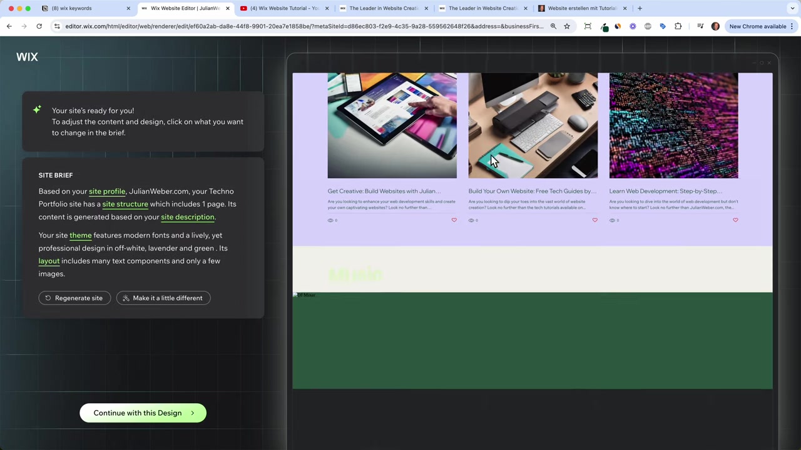This screenshot has width=801, height=450.
Task: Open the site description link
Action: click(x=188, y=217)
